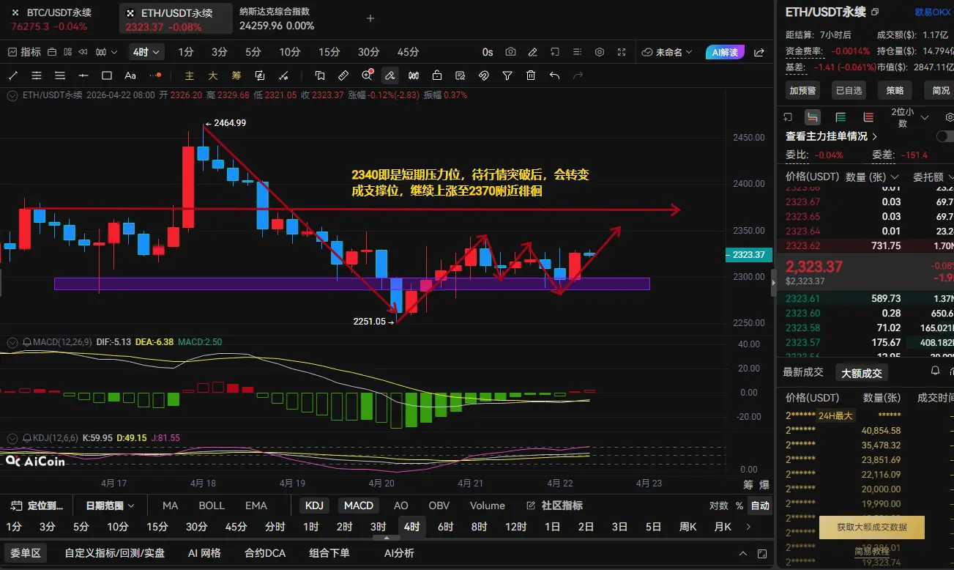Click the 筹 chip distribution icon
This screenshot has width=954, height=570.
[236, 75]
